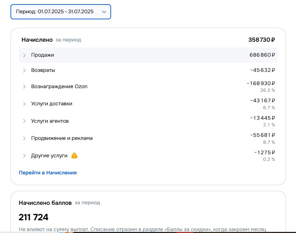Expand Вознаграждение Ozon chevron
296x233 pixels.
click(x=24, y=87)
